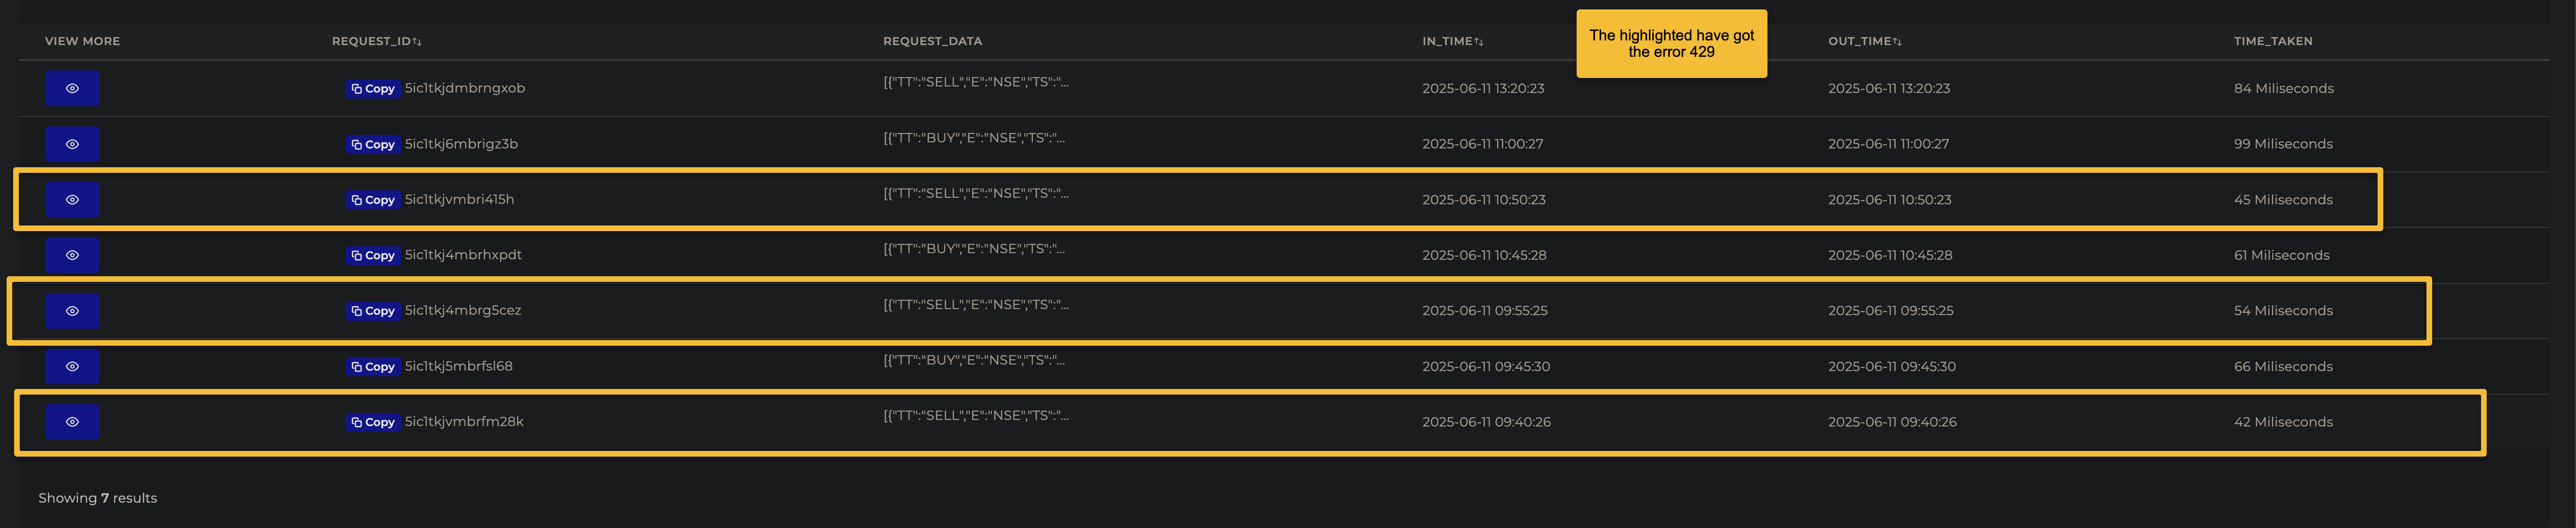Click request data in row 5ic1tkj5mbrfsl68
Viewport: 2576px width, 528px height.
click(x=974, y=360)
